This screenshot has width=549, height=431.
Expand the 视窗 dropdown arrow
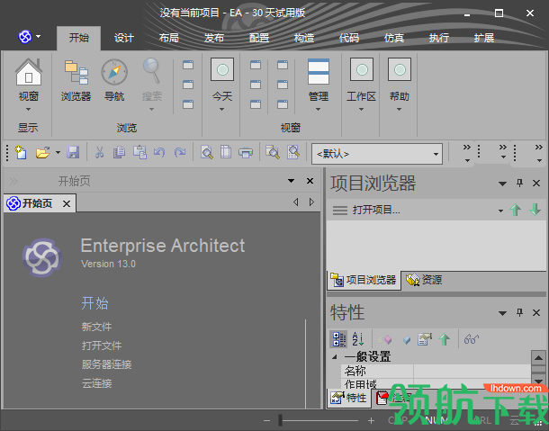[x=29, y=109]
